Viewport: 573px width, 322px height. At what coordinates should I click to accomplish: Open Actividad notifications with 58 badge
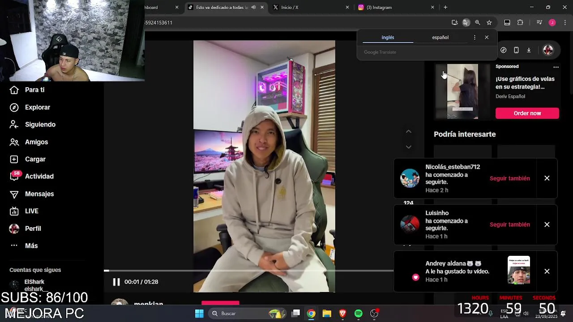pos(31,176)
